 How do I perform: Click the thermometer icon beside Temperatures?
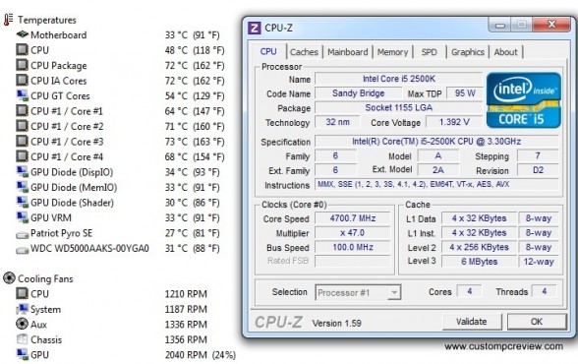pos(8,20)
